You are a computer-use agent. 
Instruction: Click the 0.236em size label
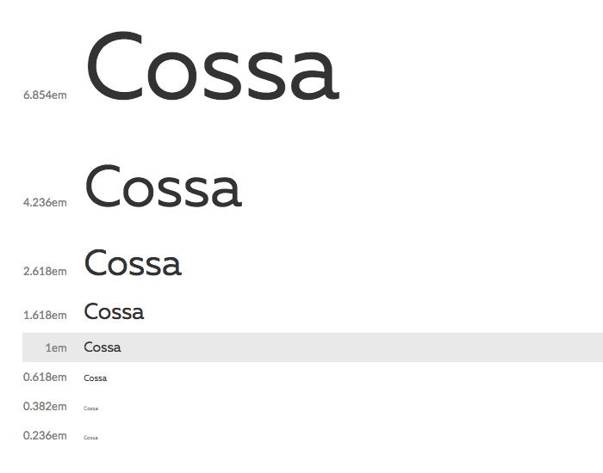click(x=45, y=435)
